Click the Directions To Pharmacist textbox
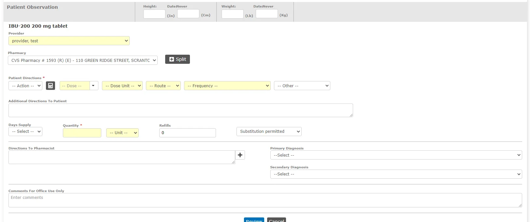The width and height of the screenshot is (530, 222). pyautogui.click(x=122, y=157)
